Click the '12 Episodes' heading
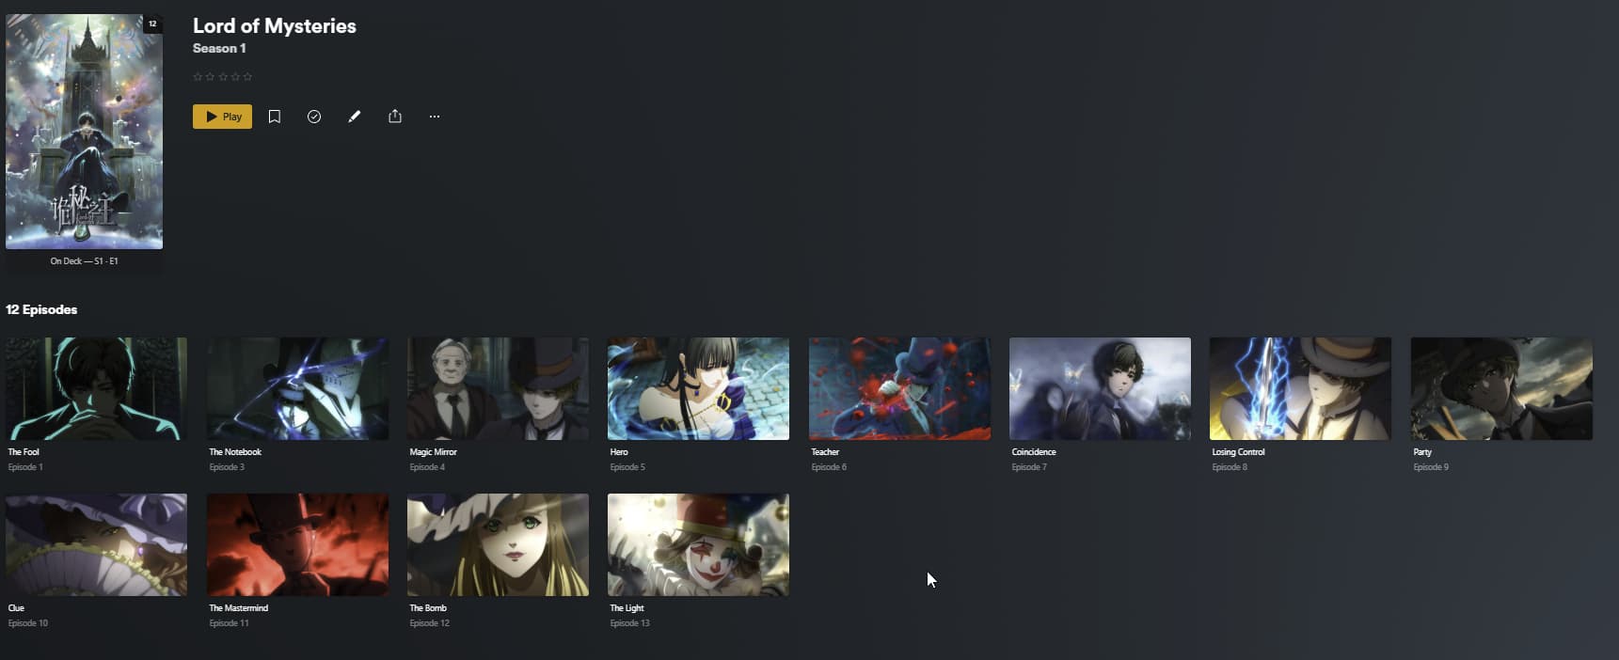The height and width of the screenshot is (660, 1619). coord(41,309)
